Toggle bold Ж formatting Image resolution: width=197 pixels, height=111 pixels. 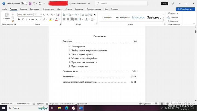coord(19,19)
